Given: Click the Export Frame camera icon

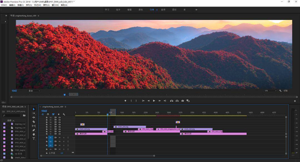Looking at the screenshot, I should (x=182, y=101).
